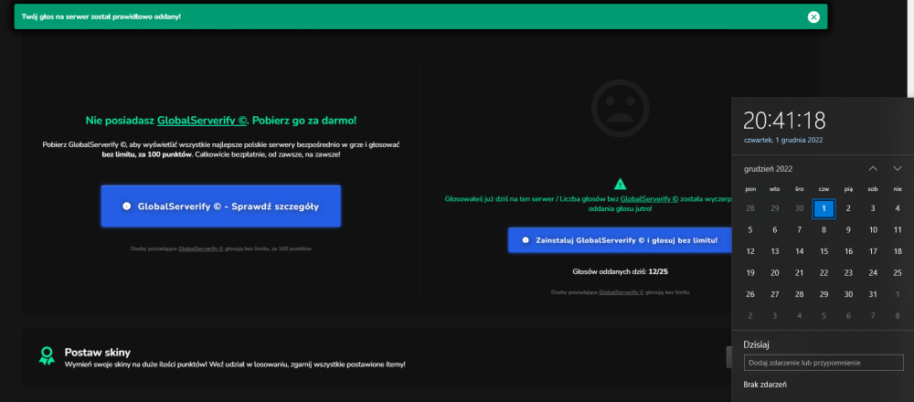Click the 20:41:18 clock display
The image size is (914, 402).
[x=784, y=121]
